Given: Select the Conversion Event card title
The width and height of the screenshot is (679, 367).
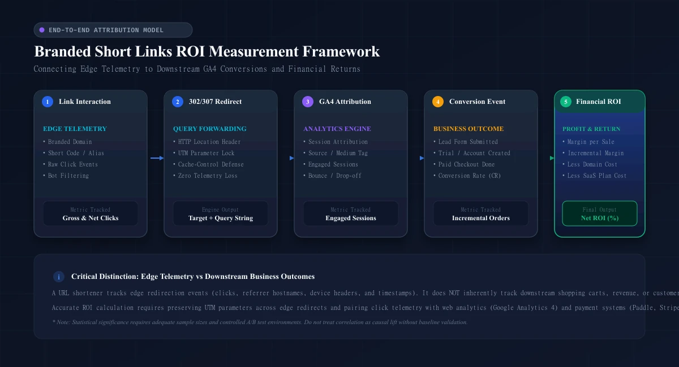Looking at the screenshot, I should coord(478,102).
